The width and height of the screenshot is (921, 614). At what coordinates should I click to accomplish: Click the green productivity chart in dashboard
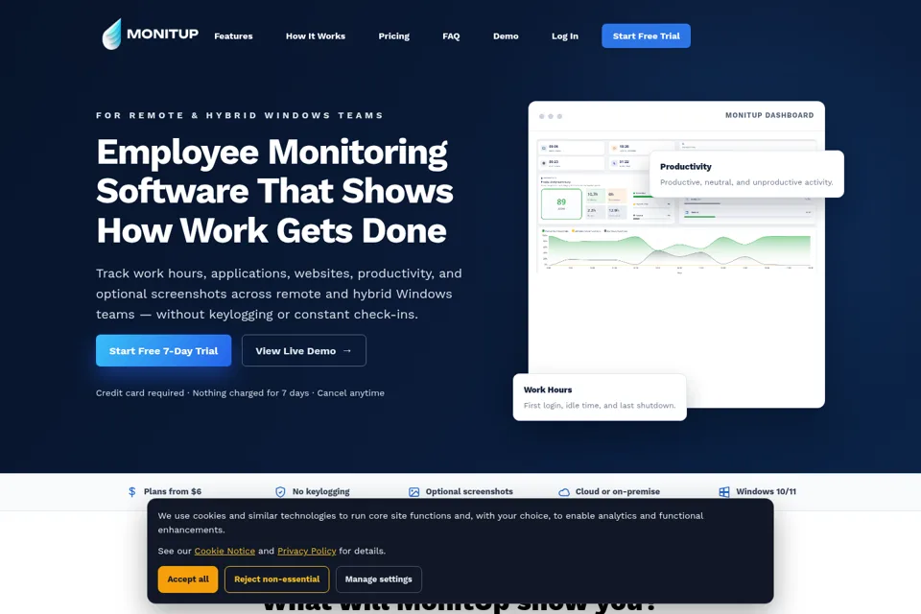click(677, 249)
